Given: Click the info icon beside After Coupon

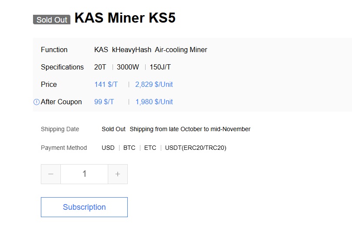Looking at the screenshot, I should pos(37,102).
